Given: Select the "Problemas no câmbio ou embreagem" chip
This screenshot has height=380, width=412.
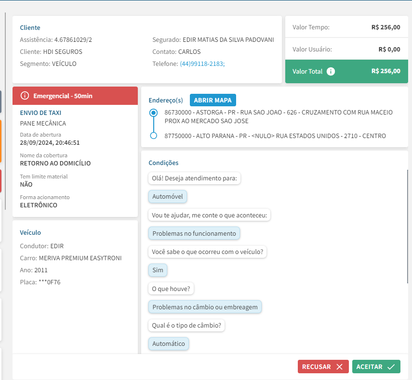Looking at the screenshot, I should pos(205,307).
